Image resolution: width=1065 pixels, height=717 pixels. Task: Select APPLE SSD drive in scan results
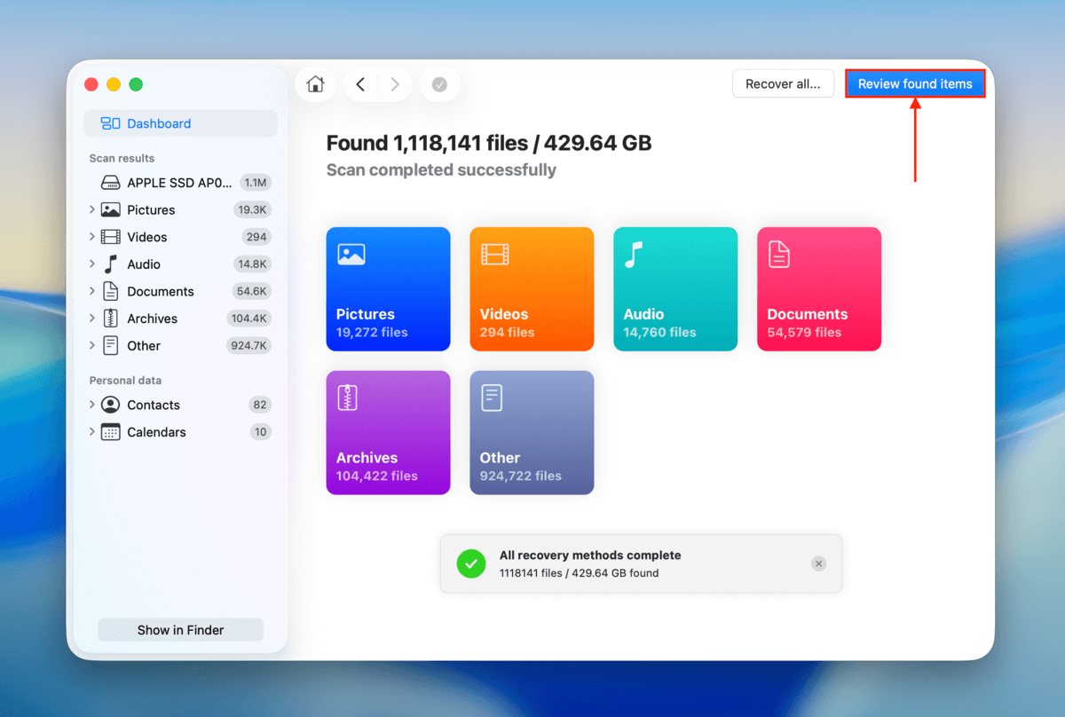[179, 183]
